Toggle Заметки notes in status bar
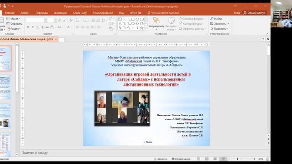The height and width of the screenshot is (164, 292). click(x=161, y=159)
